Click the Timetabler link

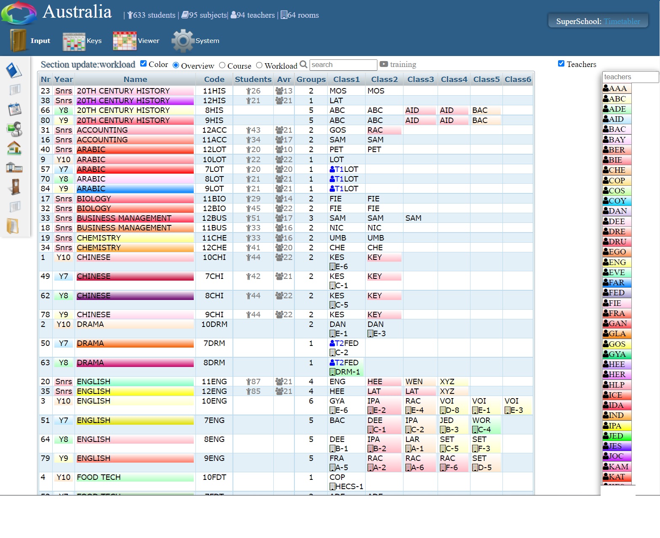(x=622, y=21)
